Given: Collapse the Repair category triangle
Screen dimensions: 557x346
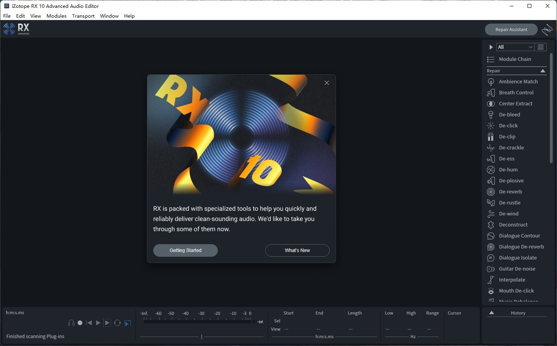Looking at the screenshot, I should pos(543,71).
